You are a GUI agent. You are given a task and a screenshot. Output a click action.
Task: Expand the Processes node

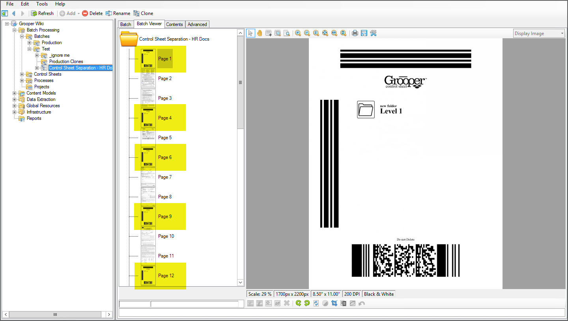[22, 80]
